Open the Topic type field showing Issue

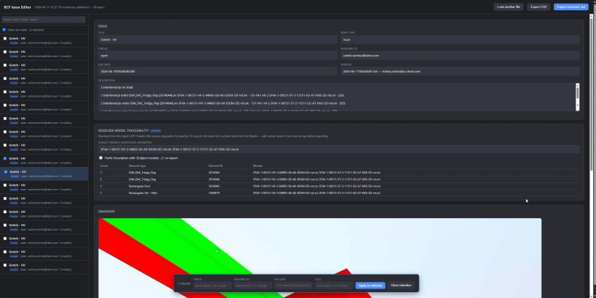(x=460, y=40)
